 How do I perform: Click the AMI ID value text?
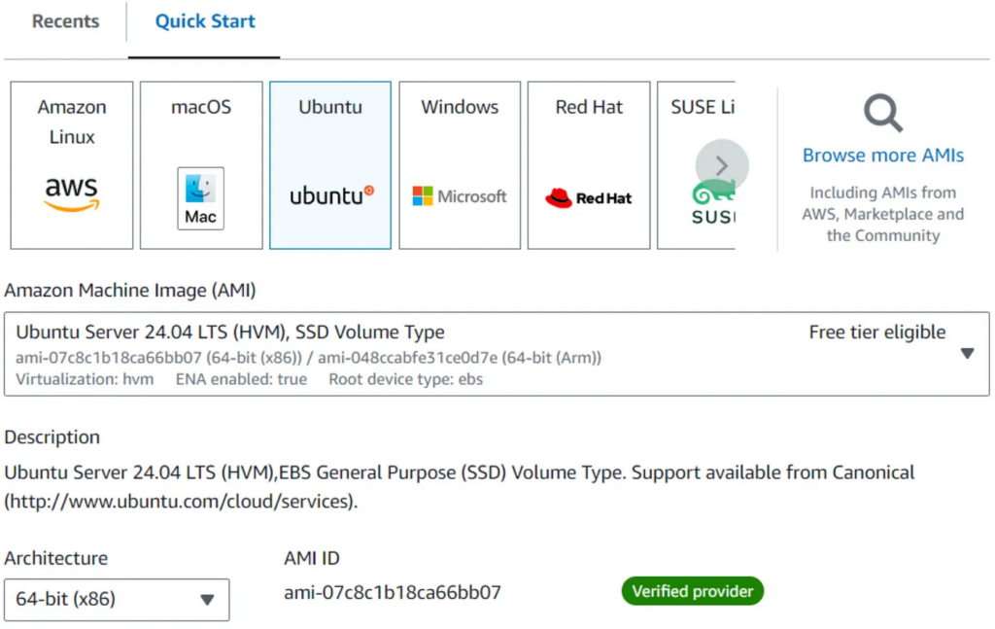pos(393,592)
